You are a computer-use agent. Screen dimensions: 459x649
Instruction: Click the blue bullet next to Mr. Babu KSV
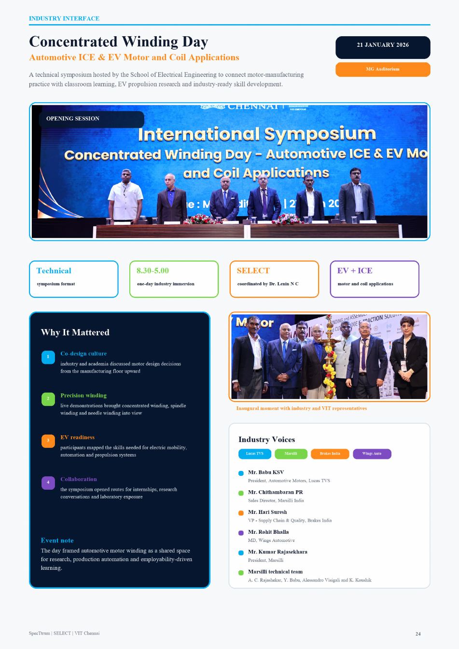pyautogui.click(x=241, y=473)
